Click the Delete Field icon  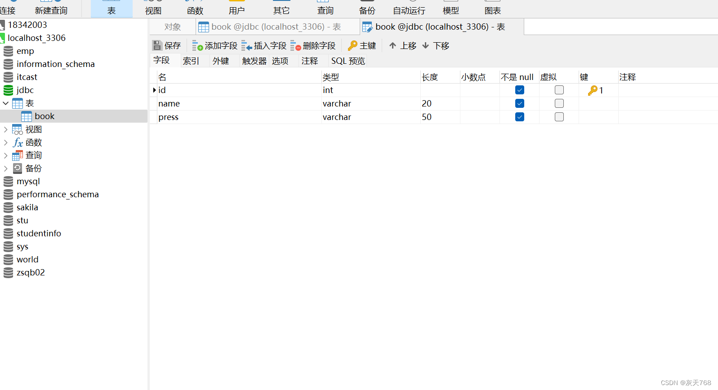coord(295,45)
